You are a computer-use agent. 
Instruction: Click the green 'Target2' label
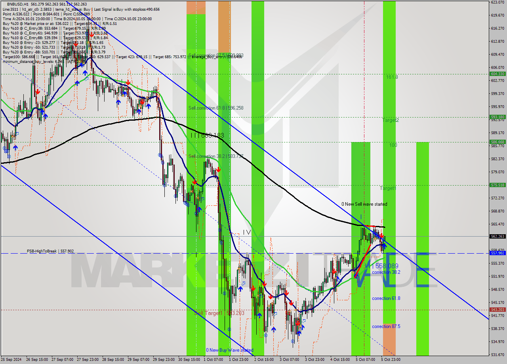coord(390,120)
